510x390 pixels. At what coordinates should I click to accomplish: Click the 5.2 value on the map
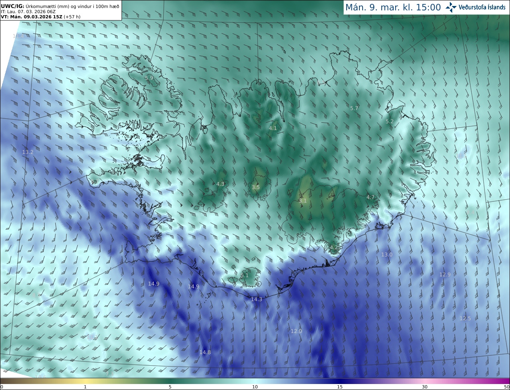[390, 122]
